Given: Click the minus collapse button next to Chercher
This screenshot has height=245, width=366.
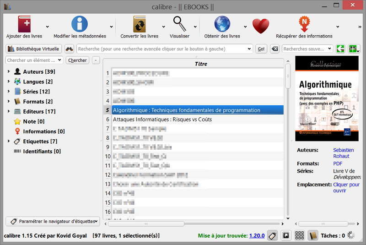Looking at the screenshot, I should point(96,60).
